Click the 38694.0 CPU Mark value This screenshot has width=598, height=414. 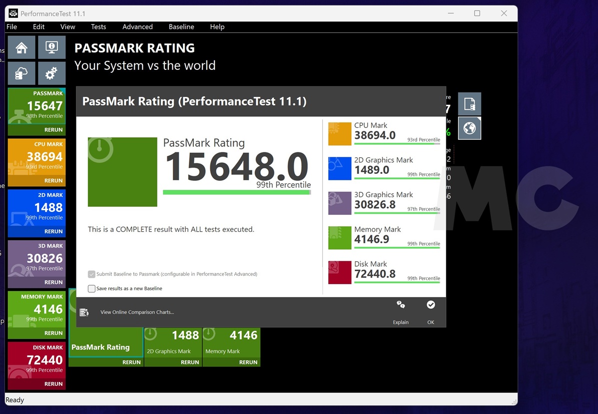(375, 135)
